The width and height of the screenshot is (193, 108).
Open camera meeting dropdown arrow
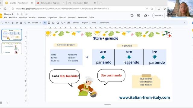point(149,15)
